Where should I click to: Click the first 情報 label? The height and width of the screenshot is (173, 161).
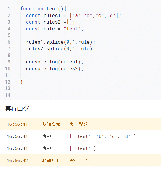tap(47, 136)
